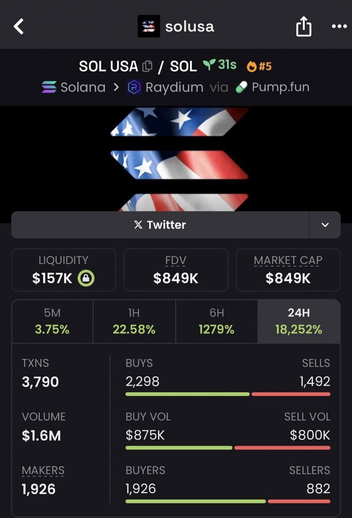This screenshot has width=352, height=518.
Task: Tap the chevron after Solana
Action: tap(116, 87)
